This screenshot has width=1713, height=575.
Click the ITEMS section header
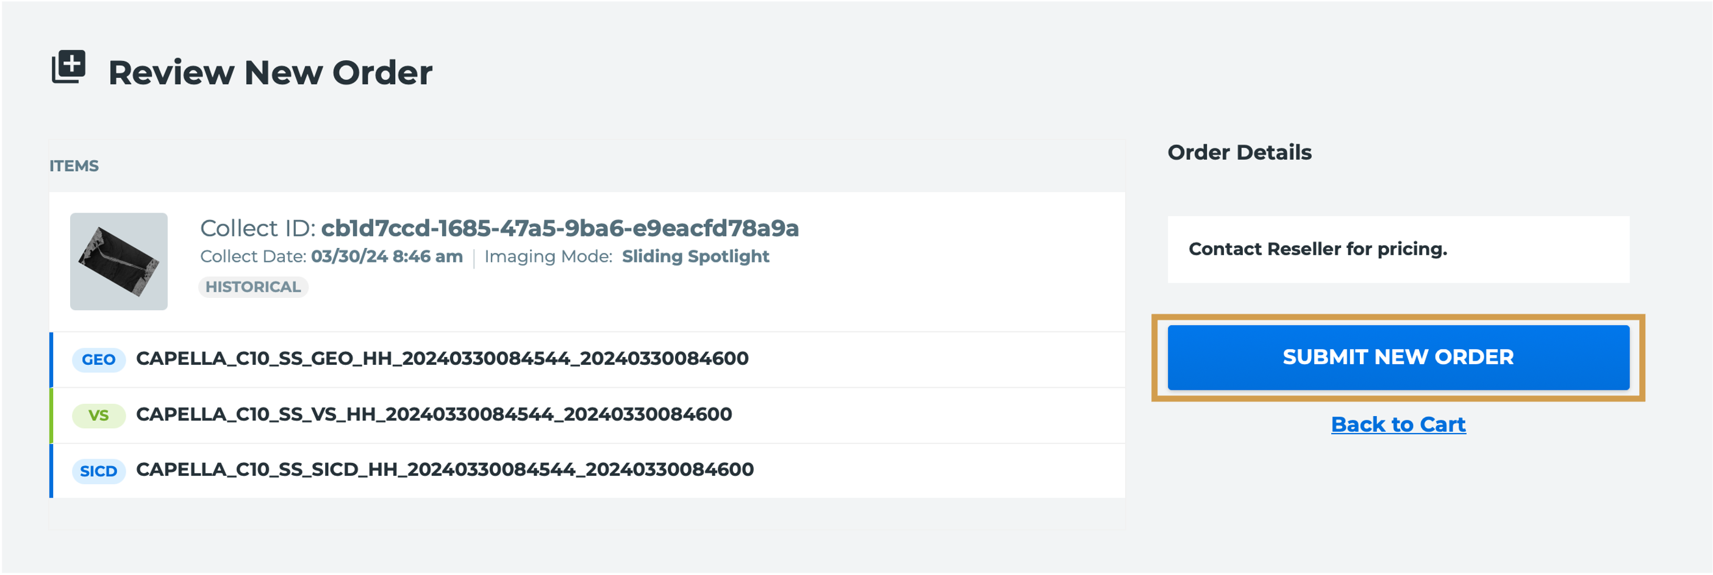click(x=74, y=166)
